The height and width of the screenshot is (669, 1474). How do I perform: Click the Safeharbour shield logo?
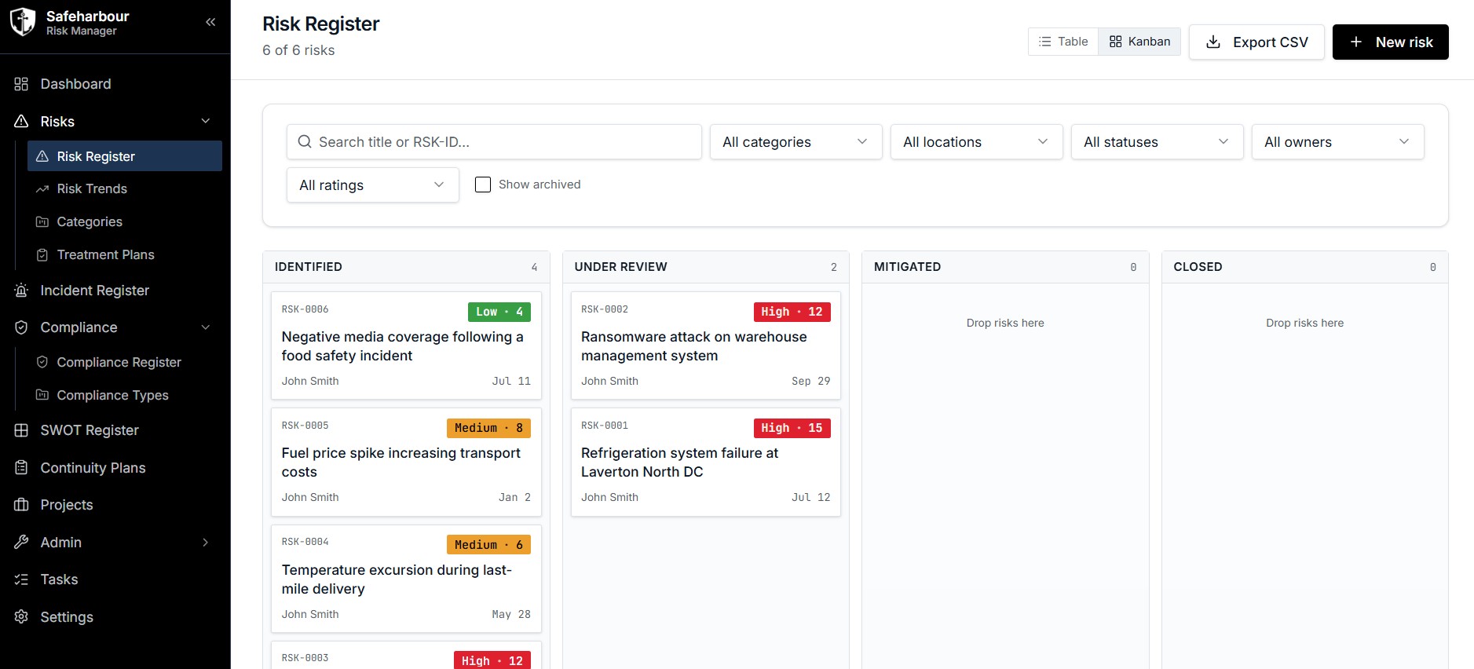point(22,22)
